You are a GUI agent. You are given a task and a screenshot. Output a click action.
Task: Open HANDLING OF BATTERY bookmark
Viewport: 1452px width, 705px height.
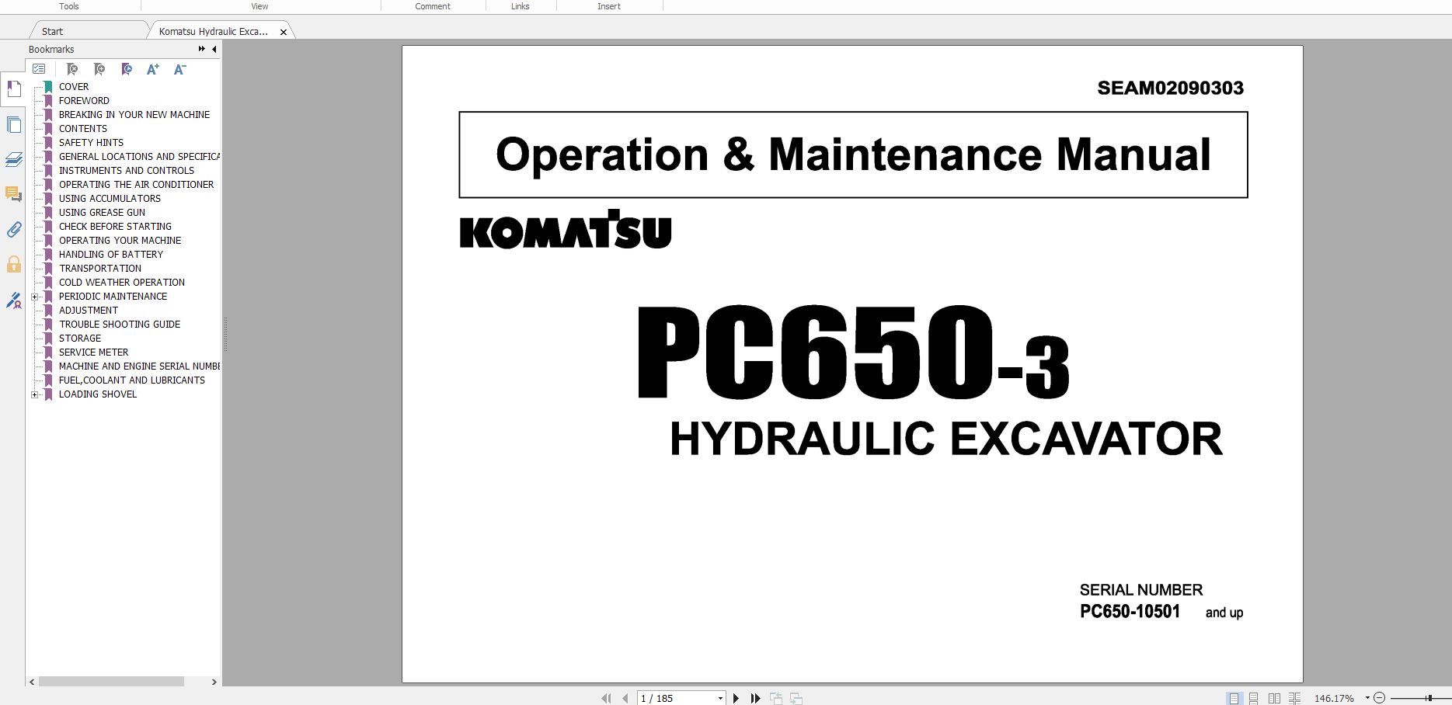(x=111, y=255)
